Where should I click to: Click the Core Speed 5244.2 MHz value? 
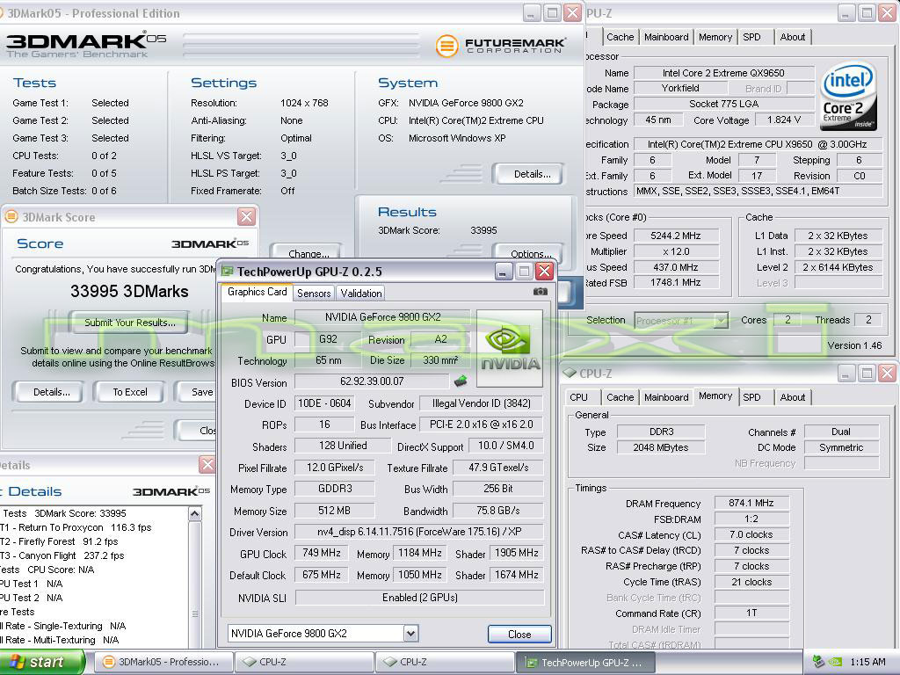[x=676, y=236]
